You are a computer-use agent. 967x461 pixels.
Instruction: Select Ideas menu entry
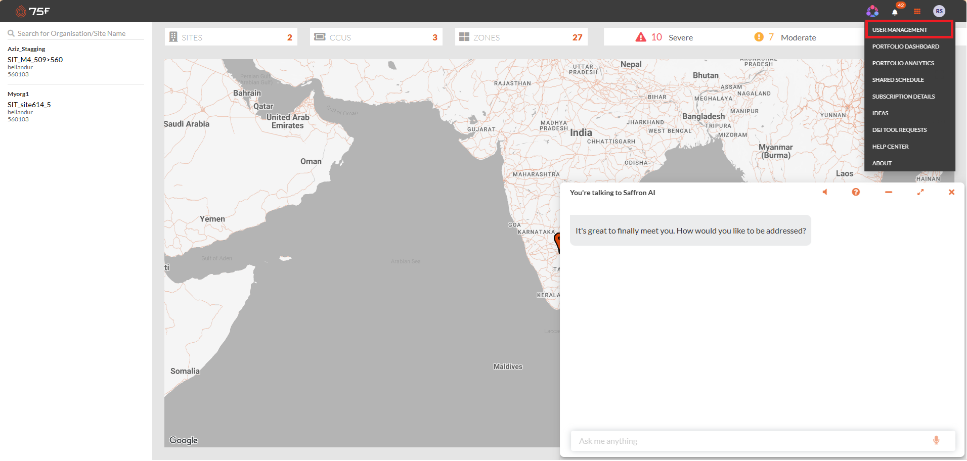tap(909, 113)
